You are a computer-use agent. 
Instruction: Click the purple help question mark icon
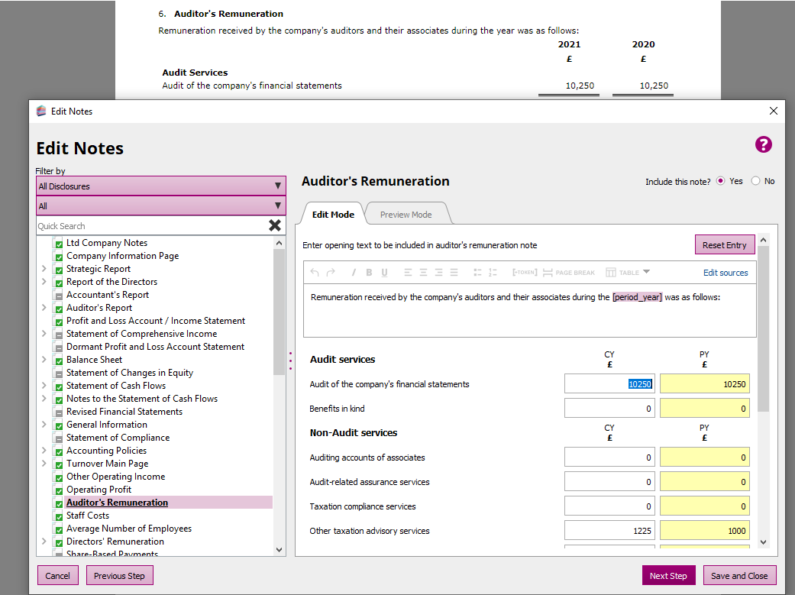tap(764, 145)
